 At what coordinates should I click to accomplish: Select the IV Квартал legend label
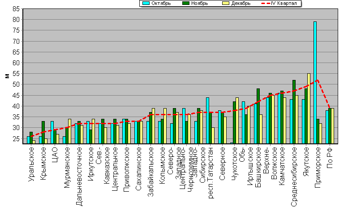tap(284, 3)
